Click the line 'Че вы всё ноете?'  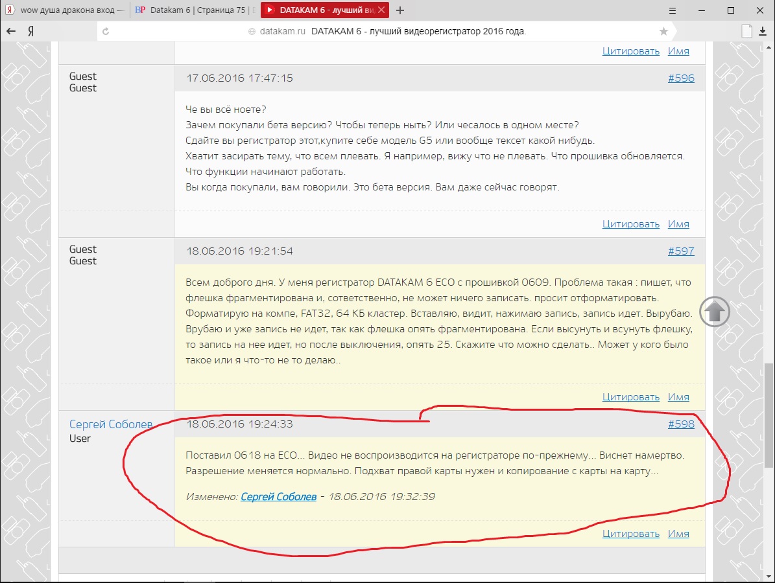coord(226,109)
